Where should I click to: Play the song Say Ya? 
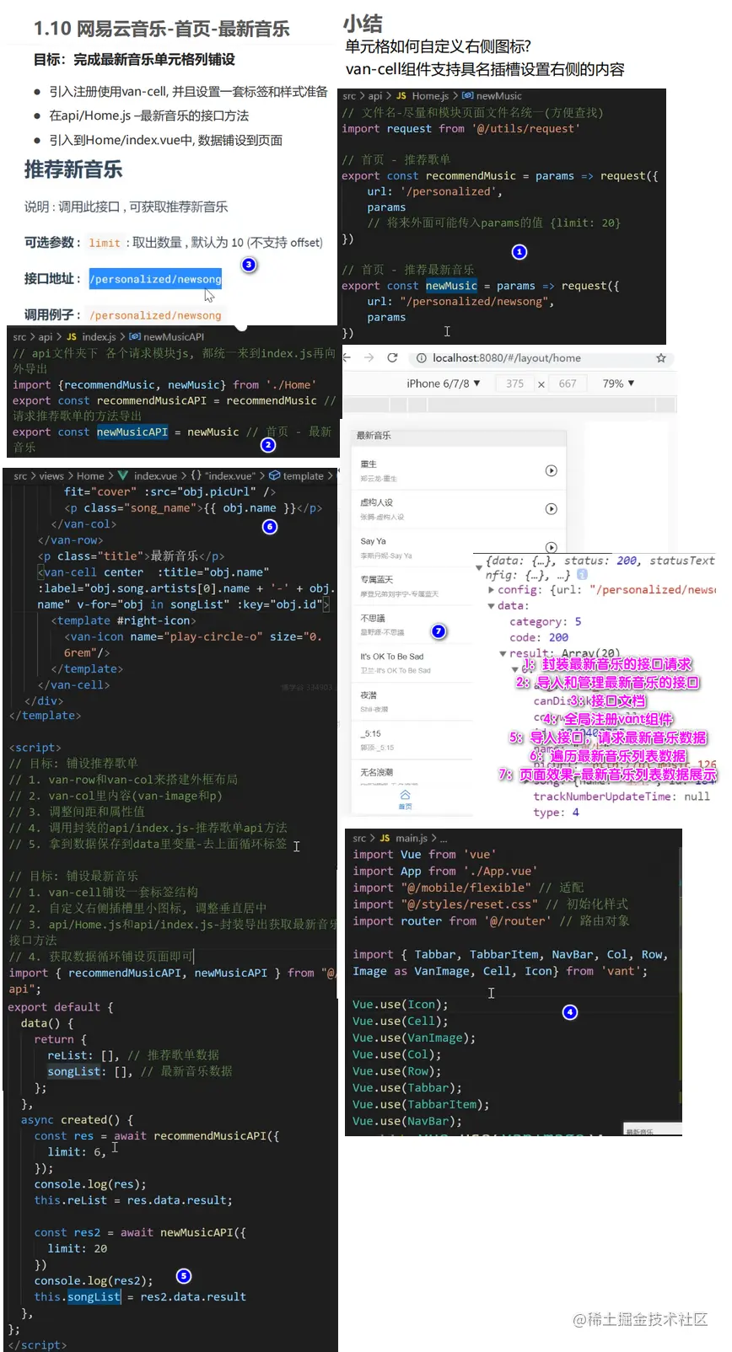coord(551,547)
